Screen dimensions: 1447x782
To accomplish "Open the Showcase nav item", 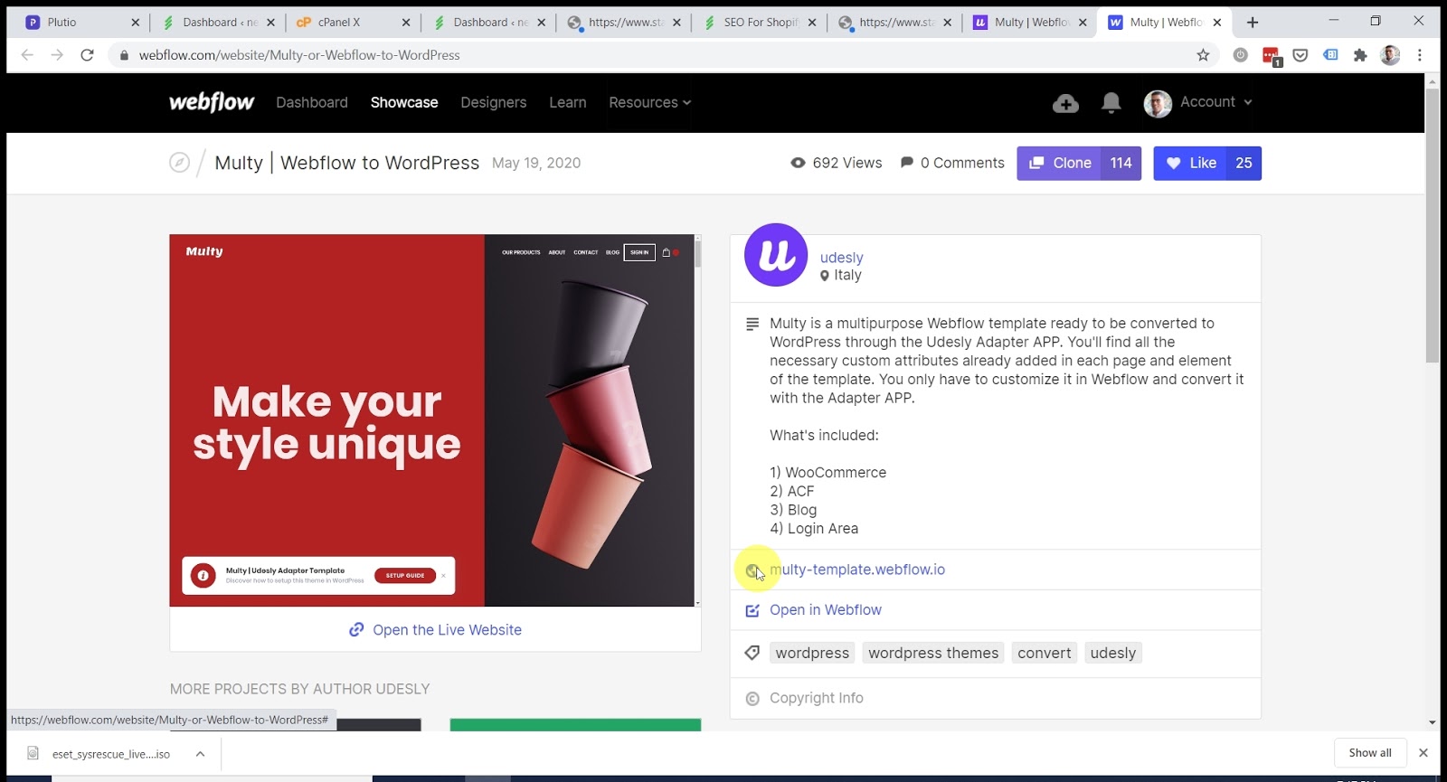I will 404,102.
